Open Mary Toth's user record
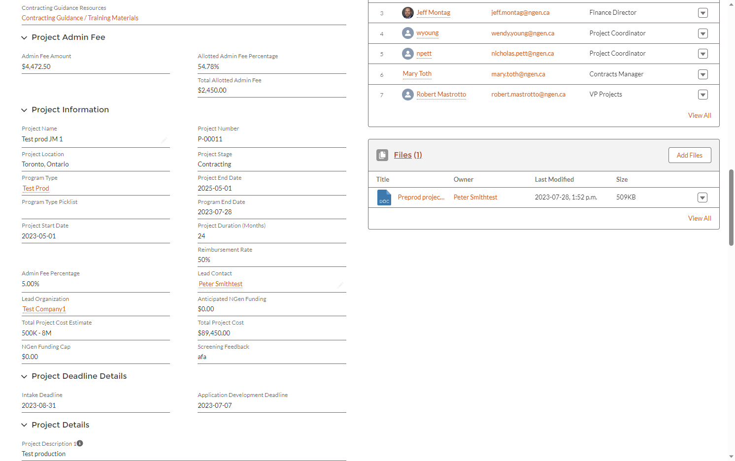 point(417,74)
